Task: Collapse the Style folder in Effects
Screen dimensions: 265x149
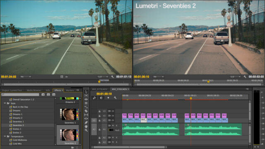Action: click(5, 103)
